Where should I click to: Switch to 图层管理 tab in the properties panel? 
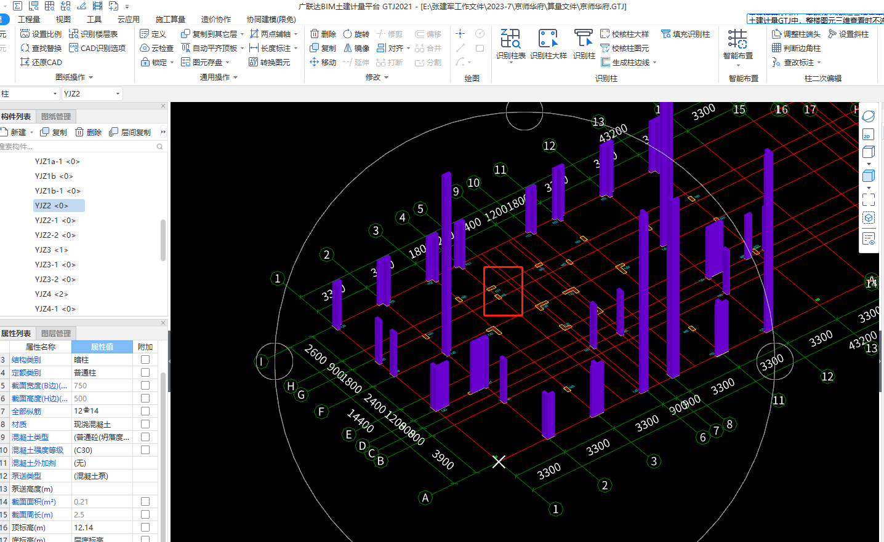[56, 333]
